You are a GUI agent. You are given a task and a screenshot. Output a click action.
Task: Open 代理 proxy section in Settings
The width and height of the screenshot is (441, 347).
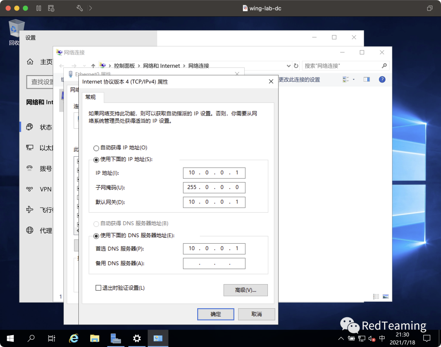click(39, 231)
